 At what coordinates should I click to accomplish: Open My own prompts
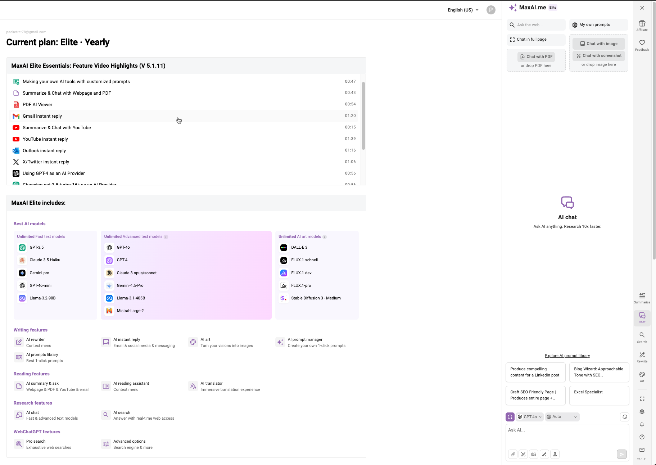coord(598,25)
